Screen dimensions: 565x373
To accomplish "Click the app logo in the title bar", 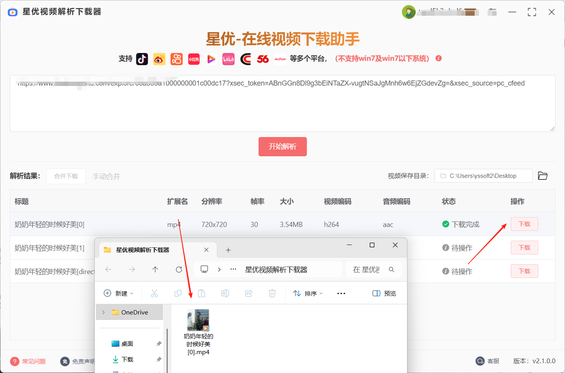I will point(13,12).
